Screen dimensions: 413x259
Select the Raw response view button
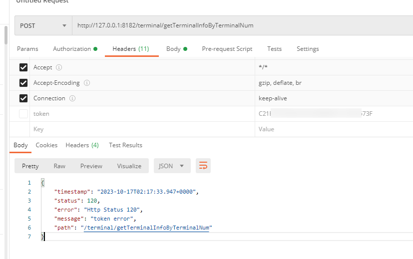pos(59,166)
